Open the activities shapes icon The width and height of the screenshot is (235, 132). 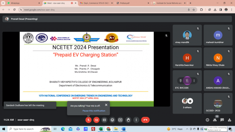pos(229,120)
